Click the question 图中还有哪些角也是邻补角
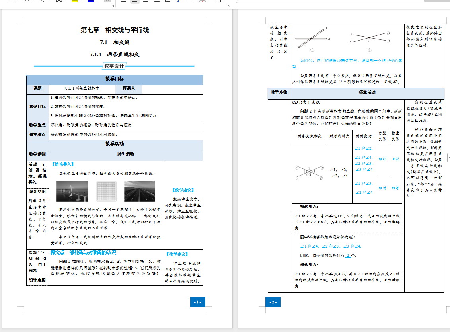The height and width of the screenshot is (332, 450). [x=328, y=237]
